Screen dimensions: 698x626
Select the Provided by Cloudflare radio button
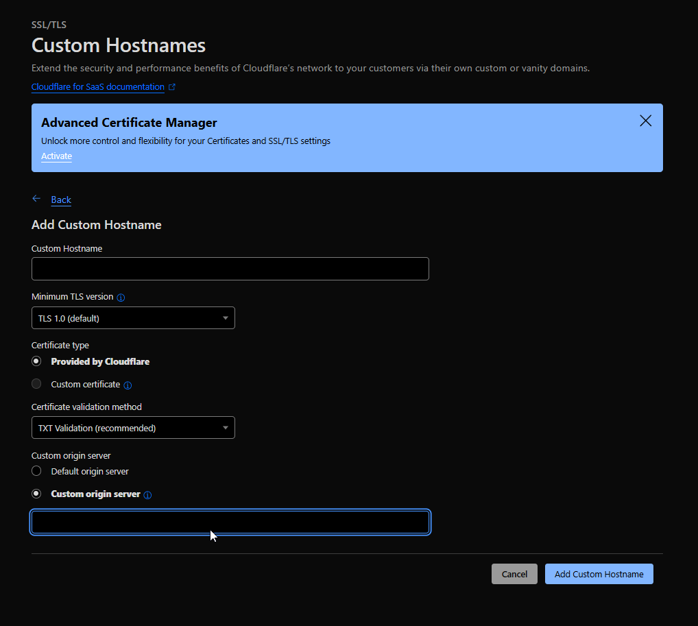[x=36, y=361]
